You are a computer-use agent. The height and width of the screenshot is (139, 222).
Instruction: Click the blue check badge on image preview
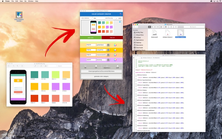[120, 22]
